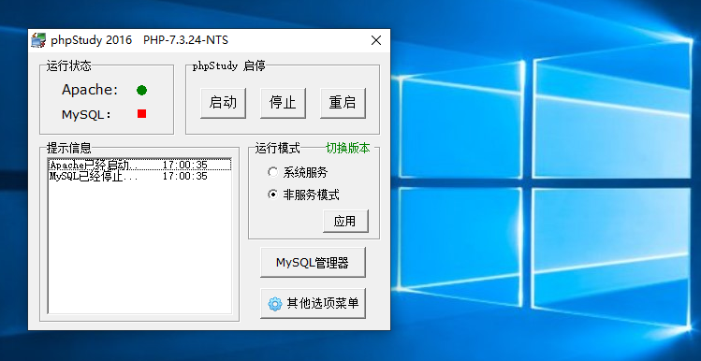Open the MySQL管理器 menu button
The height and width of the screenshot is (361, 701).
coord(313,263)
